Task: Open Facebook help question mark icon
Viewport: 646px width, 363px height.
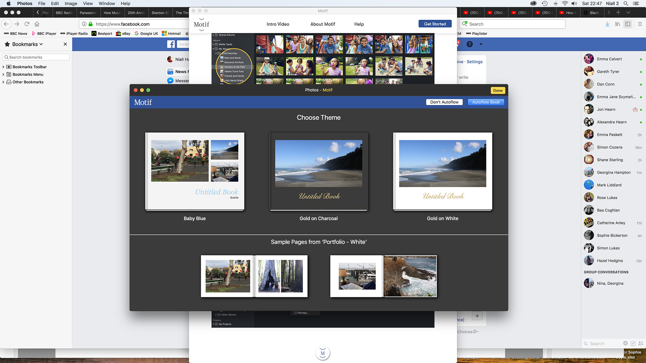Action: [470, 44]
